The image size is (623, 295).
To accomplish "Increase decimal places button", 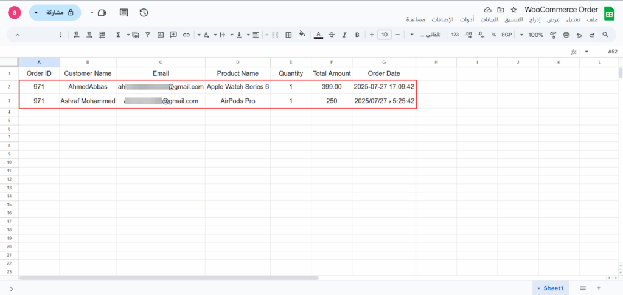I will tap(468, 35).
